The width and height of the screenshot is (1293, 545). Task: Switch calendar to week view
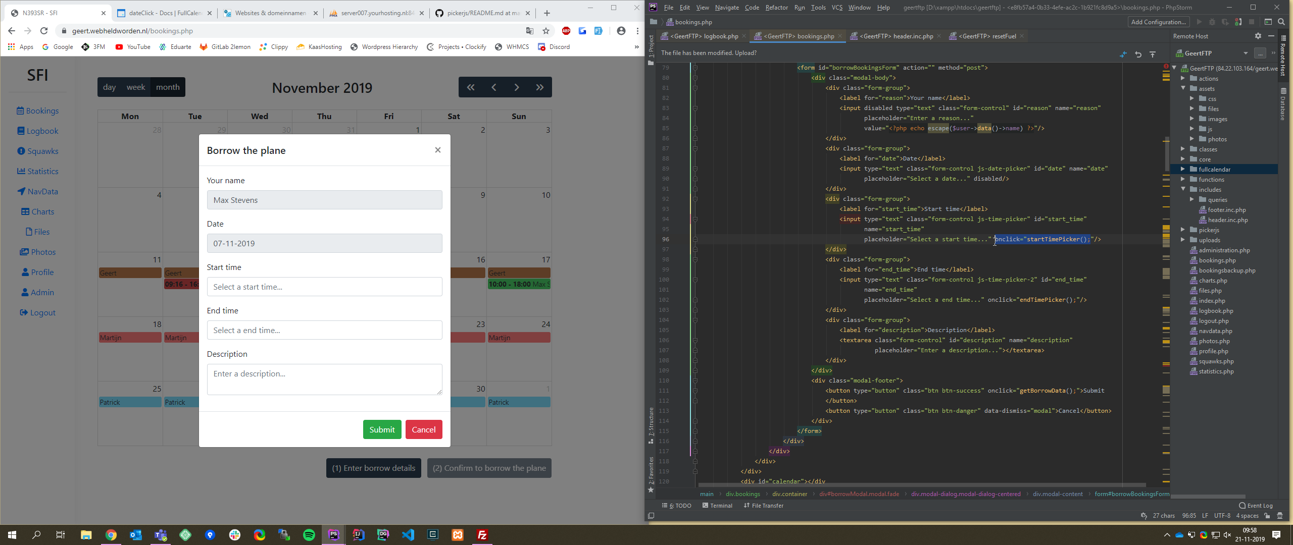point(135,87)
